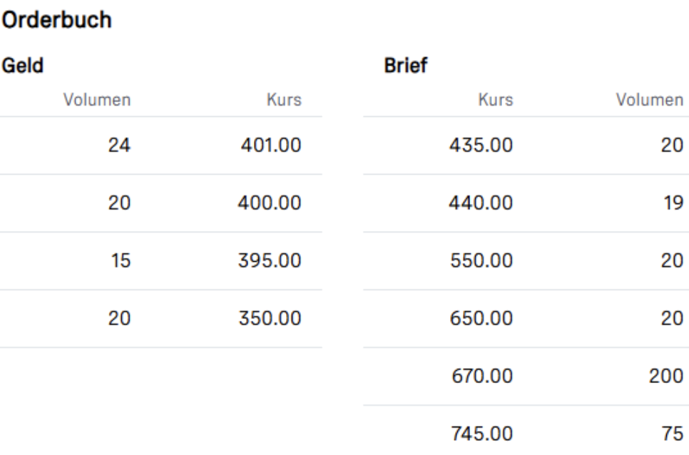
Task: Click the Orderbuch heading
Action: (x=56, y=20)
